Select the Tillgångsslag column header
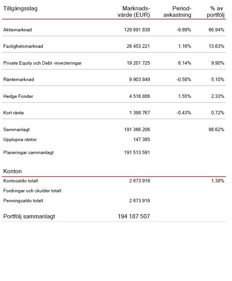 click(x=20, y=8)
